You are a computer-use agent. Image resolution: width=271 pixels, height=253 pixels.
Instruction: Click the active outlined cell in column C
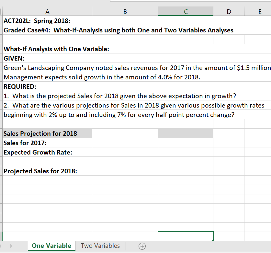point(186,236)
